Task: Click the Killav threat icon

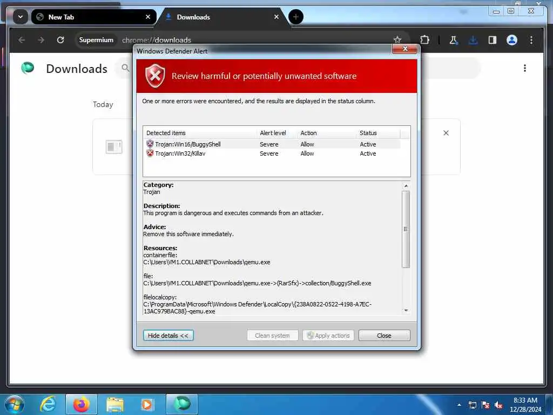Action: pyautogui.click(x=150, y=153)
